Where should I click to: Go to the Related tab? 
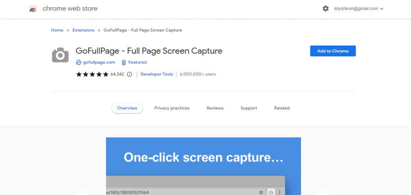click(282, 108)
